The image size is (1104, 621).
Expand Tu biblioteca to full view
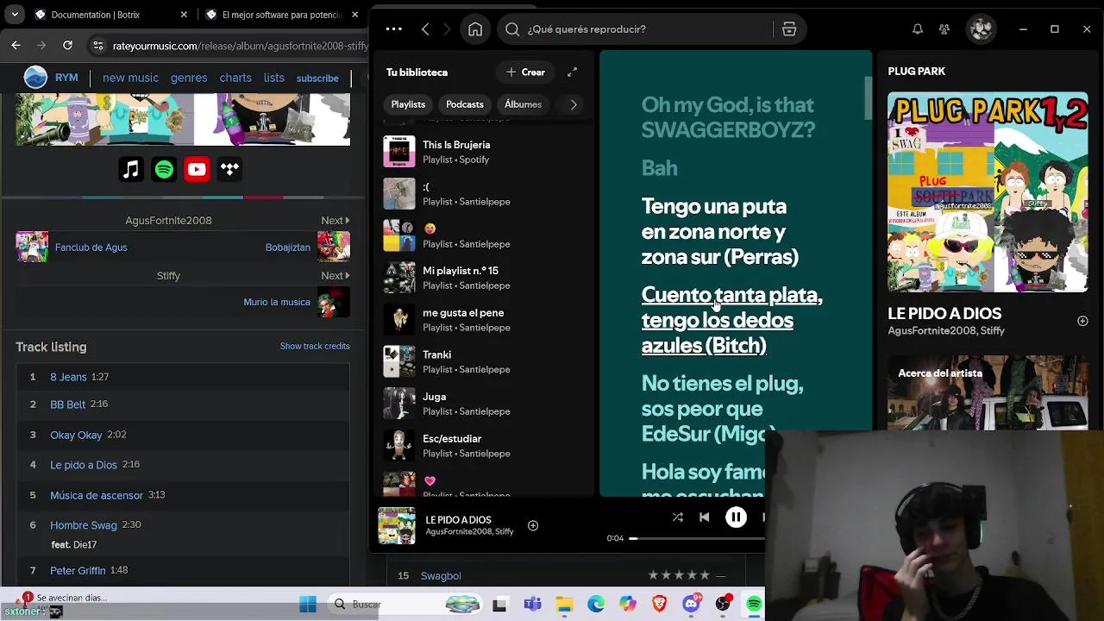click(572, 72)
